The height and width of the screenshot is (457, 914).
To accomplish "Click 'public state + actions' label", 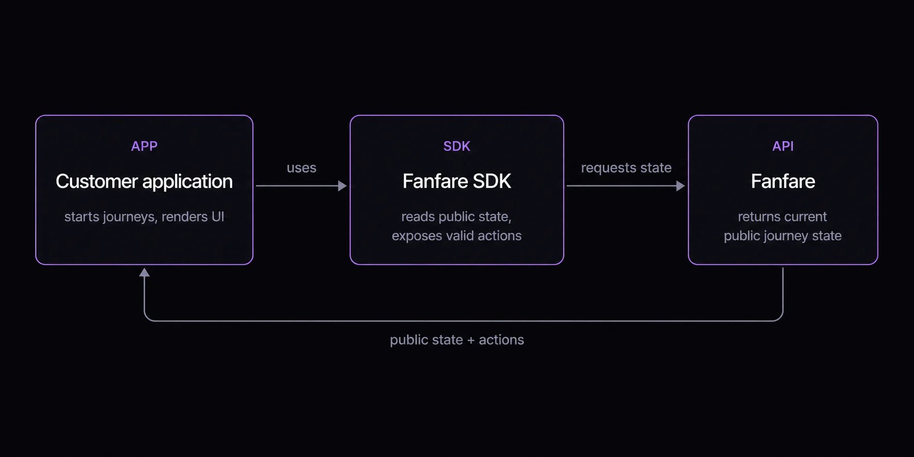I will point(457,340).
